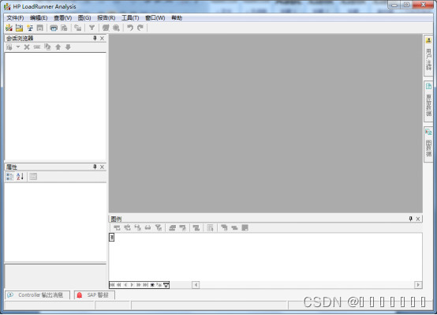Click the Categorized view icon in 属性 panel
437x315 pixels.
(x=9, y=177)
